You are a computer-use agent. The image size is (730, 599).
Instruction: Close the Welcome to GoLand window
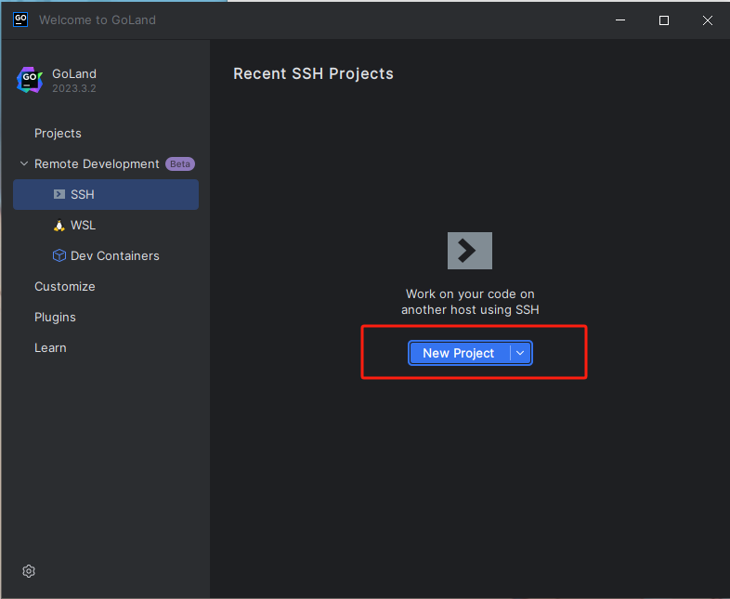[708, 20]
